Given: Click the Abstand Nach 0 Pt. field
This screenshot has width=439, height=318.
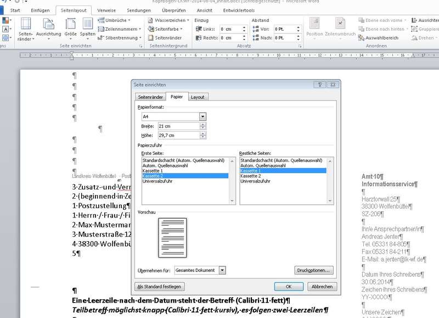Looking at the screenshot, I should coord(284,37).
